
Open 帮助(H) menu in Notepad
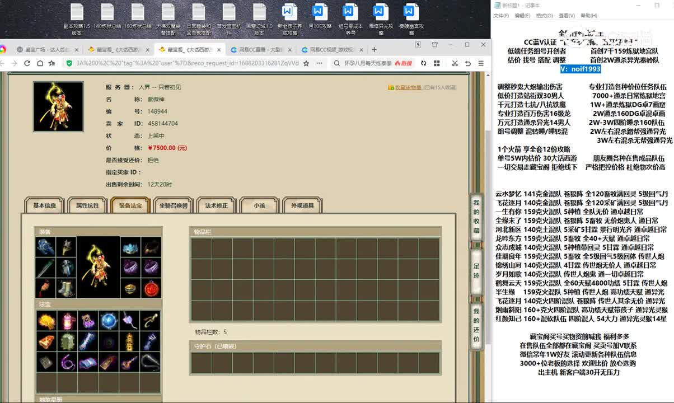tap(589, 16)
